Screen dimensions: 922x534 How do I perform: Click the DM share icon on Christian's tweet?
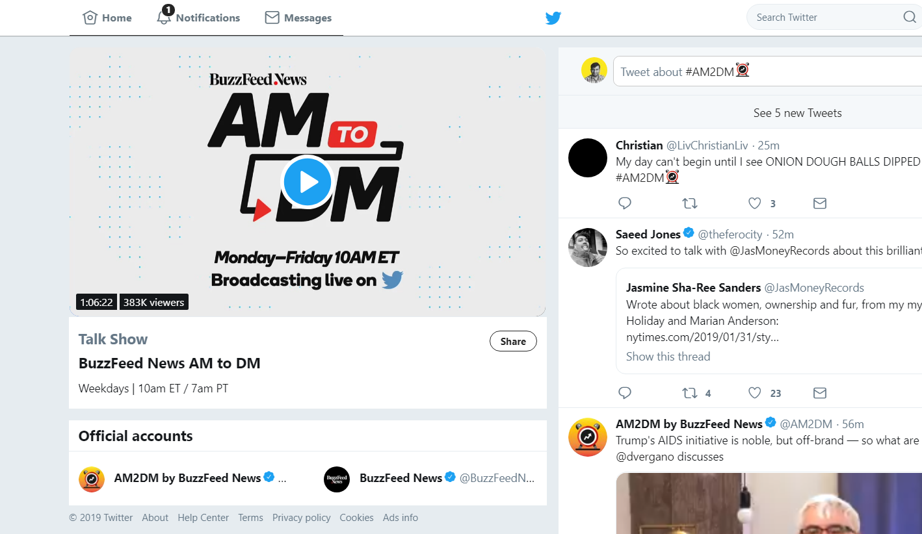[819, 203]
